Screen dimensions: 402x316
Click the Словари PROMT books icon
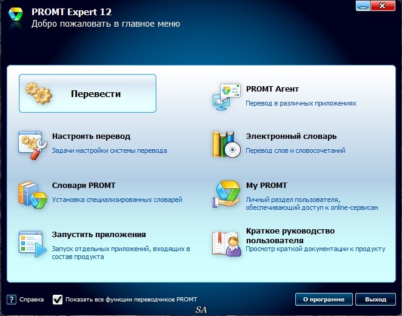(33, 195)
